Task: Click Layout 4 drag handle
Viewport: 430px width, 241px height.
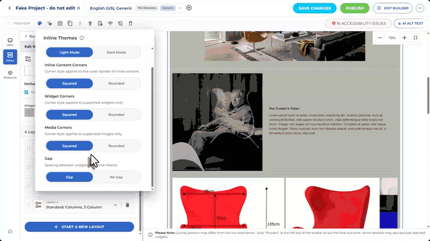Action: [x=29, y=204]
